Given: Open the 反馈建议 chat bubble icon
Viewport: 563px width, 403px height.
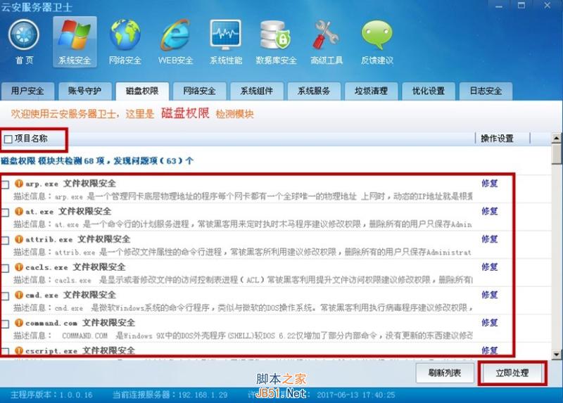Looking at the screenshot, I should [377, 36].
